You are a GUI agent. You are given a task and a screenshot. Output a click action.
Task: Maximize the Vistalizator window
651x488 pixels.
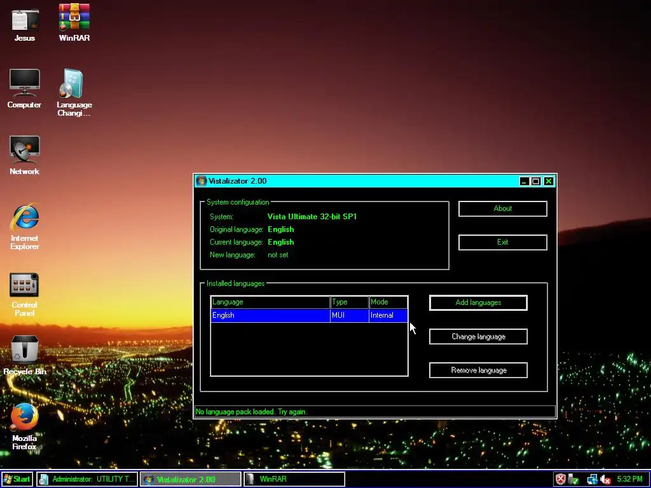(x=536, y=181)
